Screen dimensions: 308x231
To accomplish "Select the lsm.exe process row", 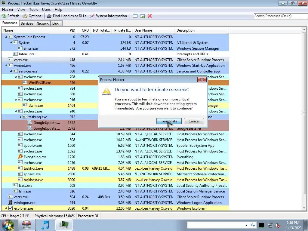I will click(115, 191).
